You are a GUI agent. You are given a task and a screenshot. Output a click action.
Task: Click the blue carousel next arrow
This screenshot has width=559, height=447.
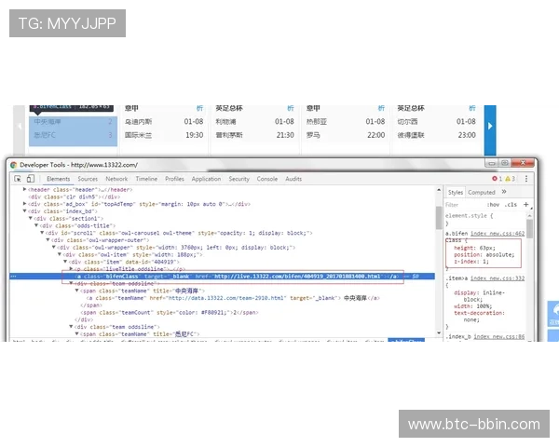click(x=491, y=126)
